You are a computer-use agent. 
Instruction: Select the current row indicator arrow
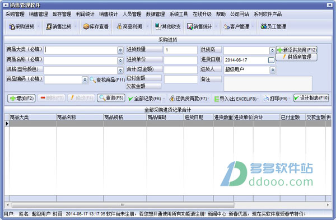click(x=7, y=124)
